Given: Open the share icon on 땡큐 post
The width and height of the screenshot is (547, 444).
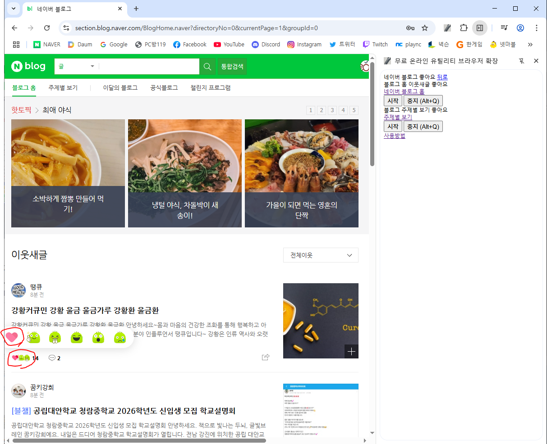Looking at the screenshot, I should pyautogui.click(x=266, y=357).
